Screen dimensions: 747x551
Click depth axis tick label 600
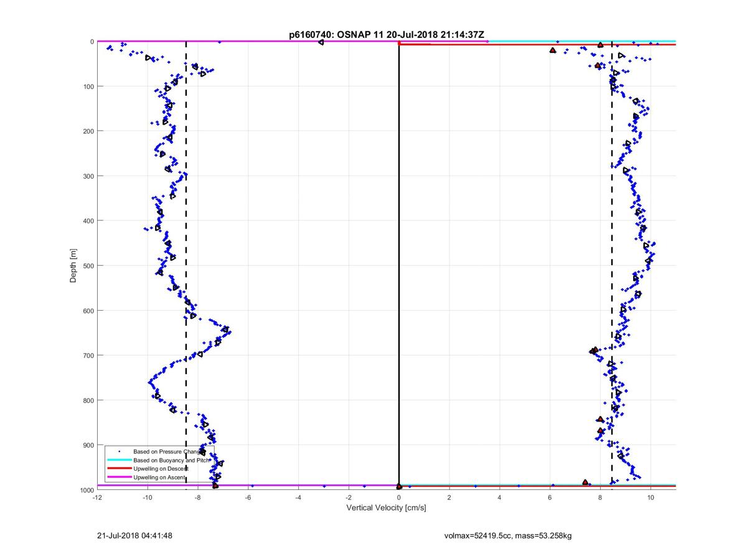tap(88, 311)
